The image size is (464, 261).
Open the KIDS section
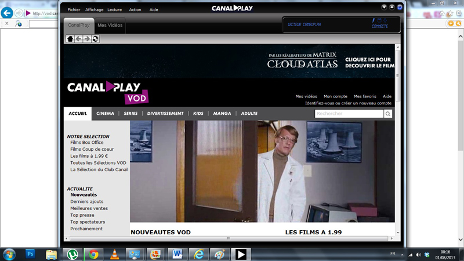[x=198, y=114]
